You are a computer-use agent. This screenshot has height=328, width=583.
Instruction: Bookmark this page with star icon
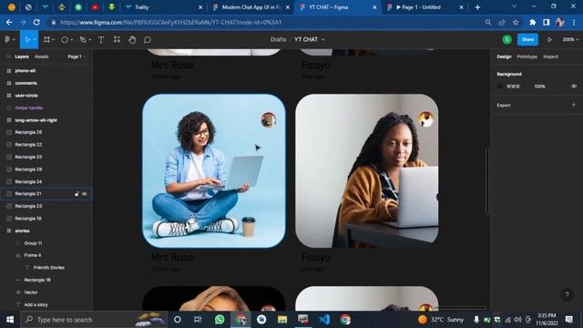[x=516, y=22]
